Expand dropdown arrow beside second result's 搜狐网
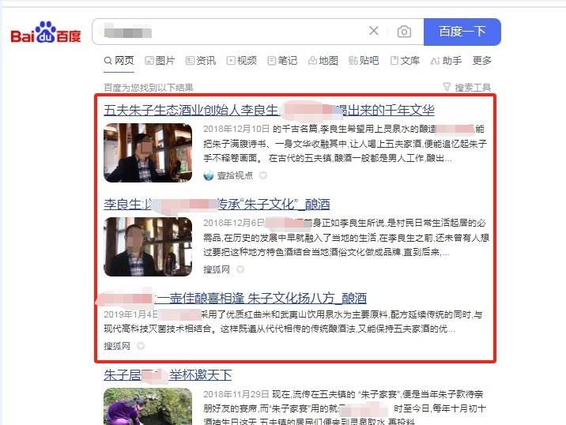Viewport: 566px width, 425px height. point(240,269)
